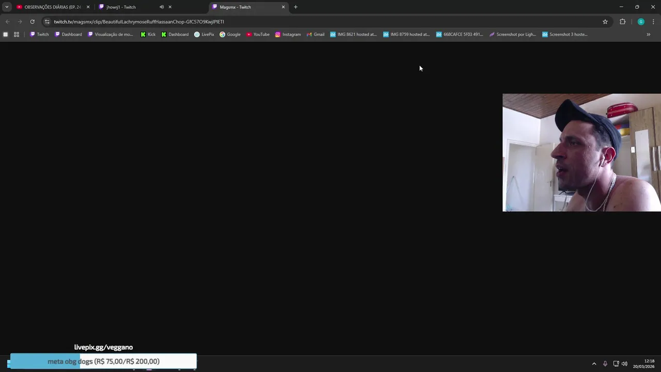The image size is (661, 372).
Task: Open the Twitch Dashboard bookmark with purple icon
Action: pyautogui.click(x=68, y=35)
